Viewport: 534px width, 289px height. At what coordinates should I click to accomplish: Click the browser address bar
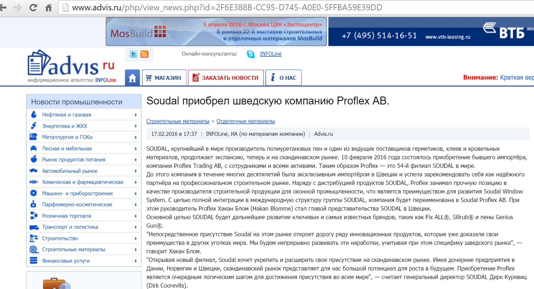coord(295,7)
